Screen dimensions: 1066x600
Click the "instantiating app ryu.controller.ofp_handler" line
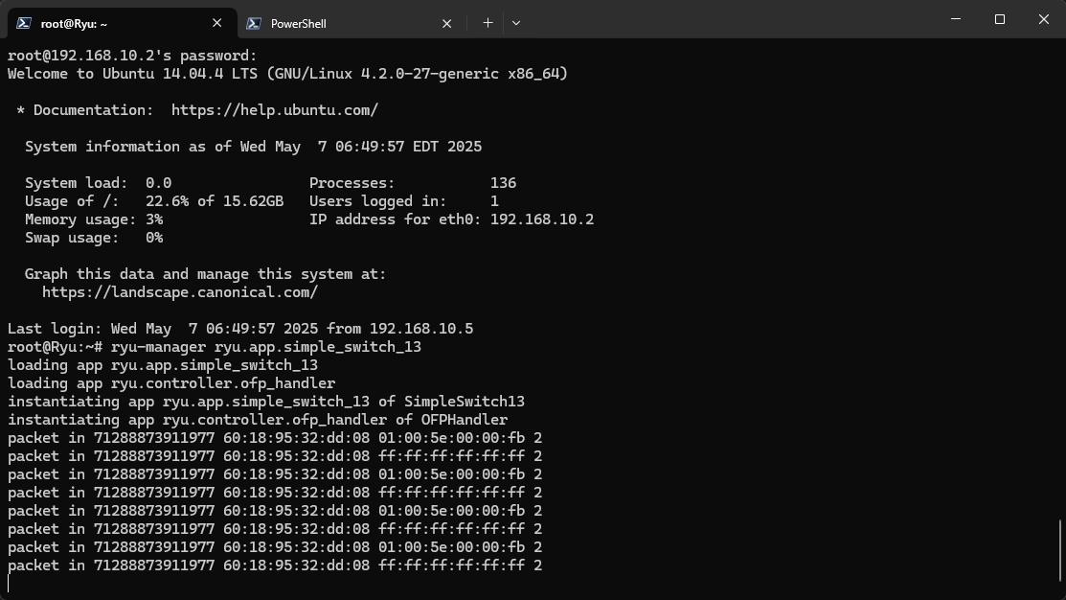click(x=257, y=420)
